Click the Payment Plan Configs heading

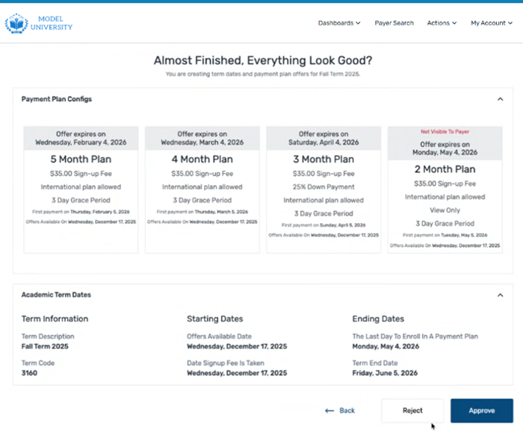tap(57, 98)
